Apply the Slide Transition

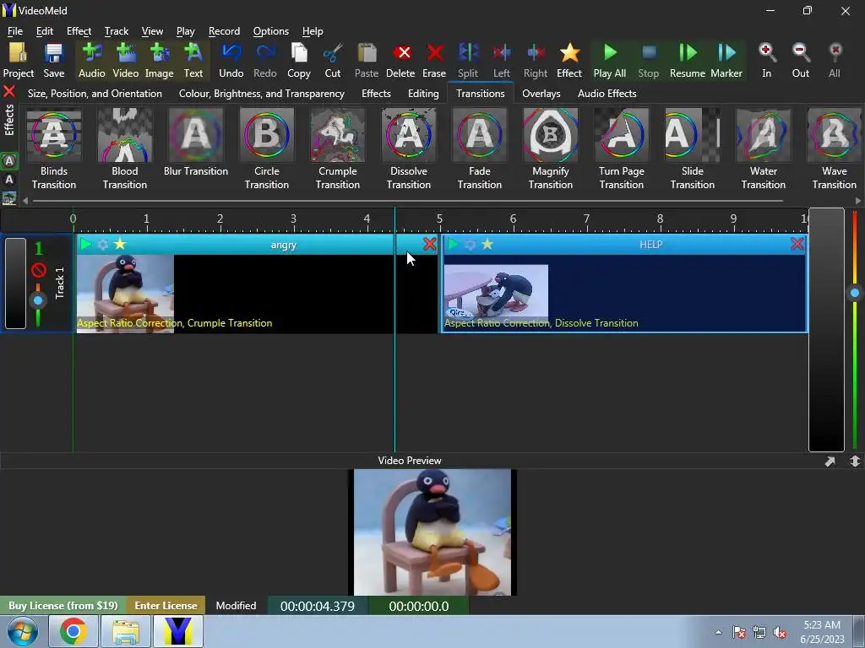point(693,148)
